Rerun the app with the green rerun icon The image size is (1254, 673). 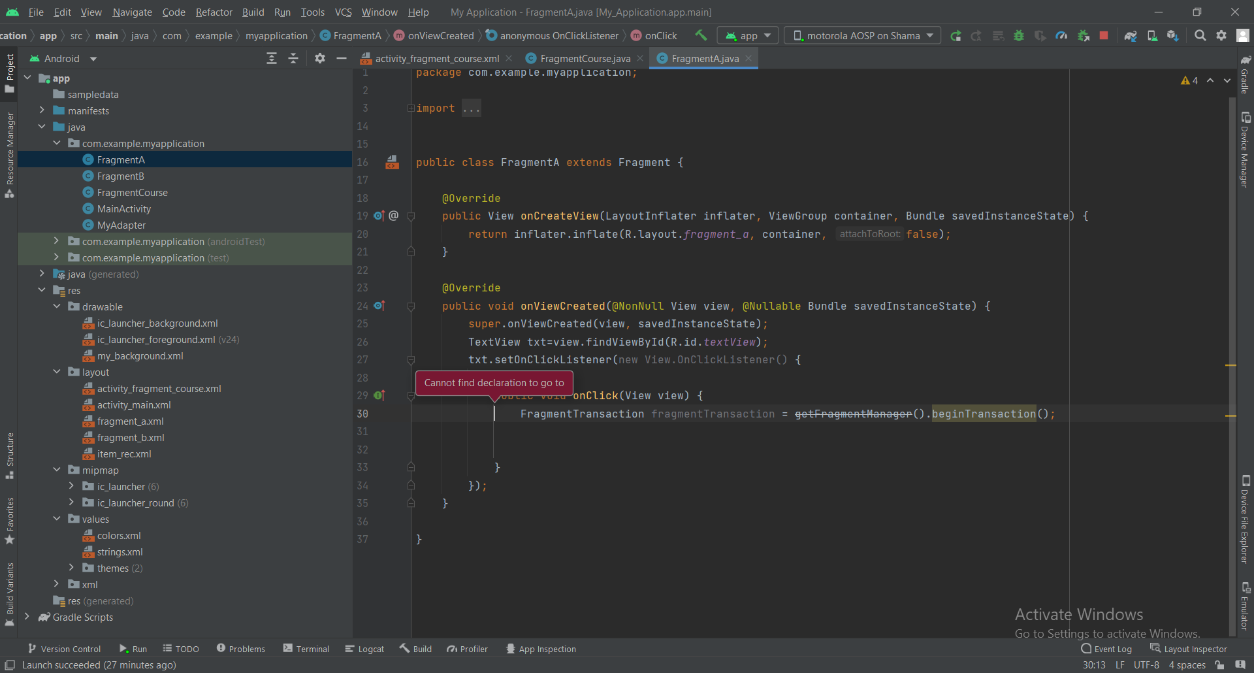point(956,36)
